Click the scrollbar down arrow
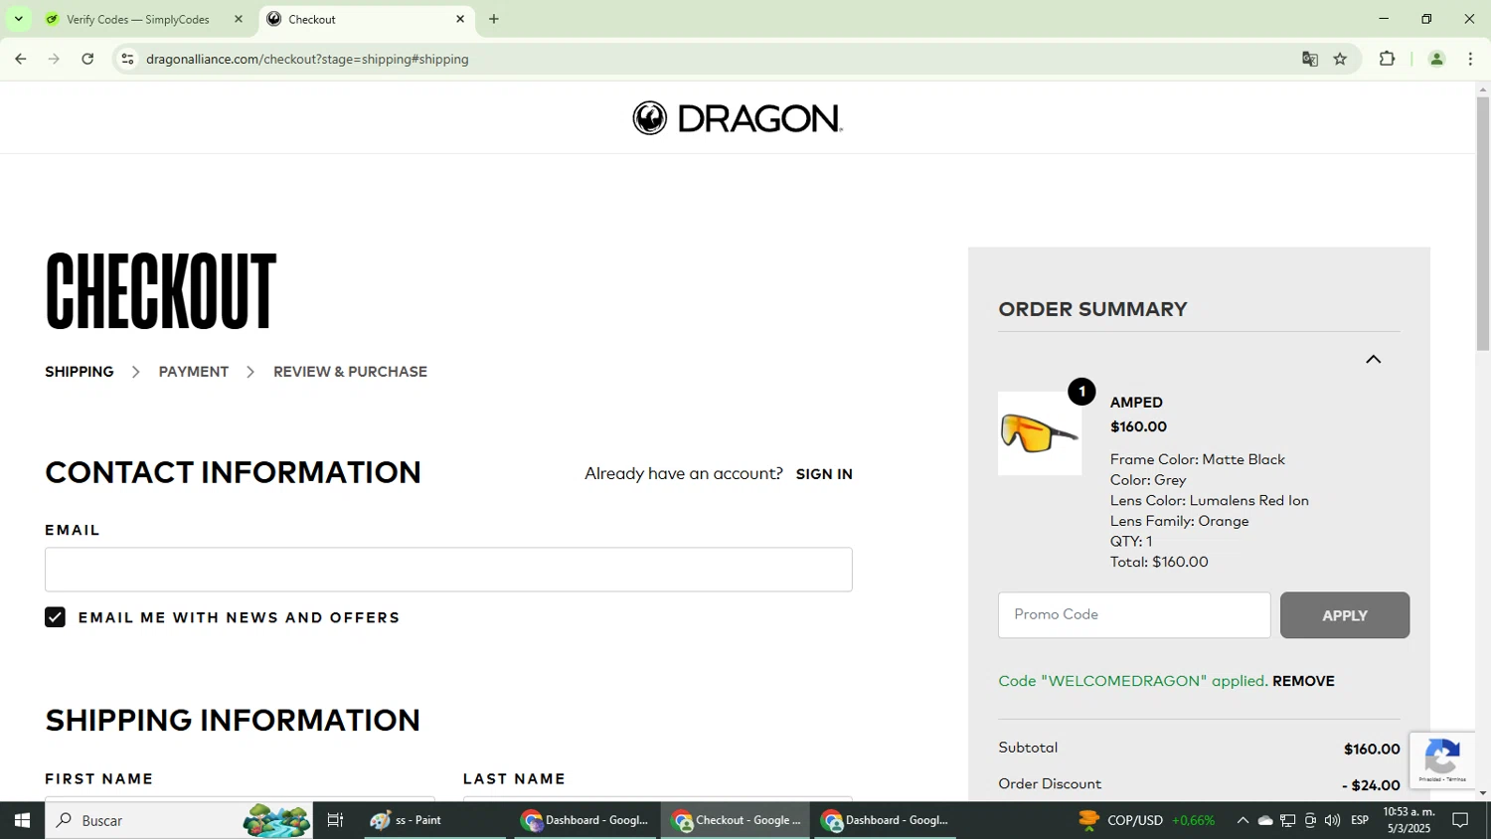The height and width of the screenshot is (839, 1491). tap(1482, 793)
